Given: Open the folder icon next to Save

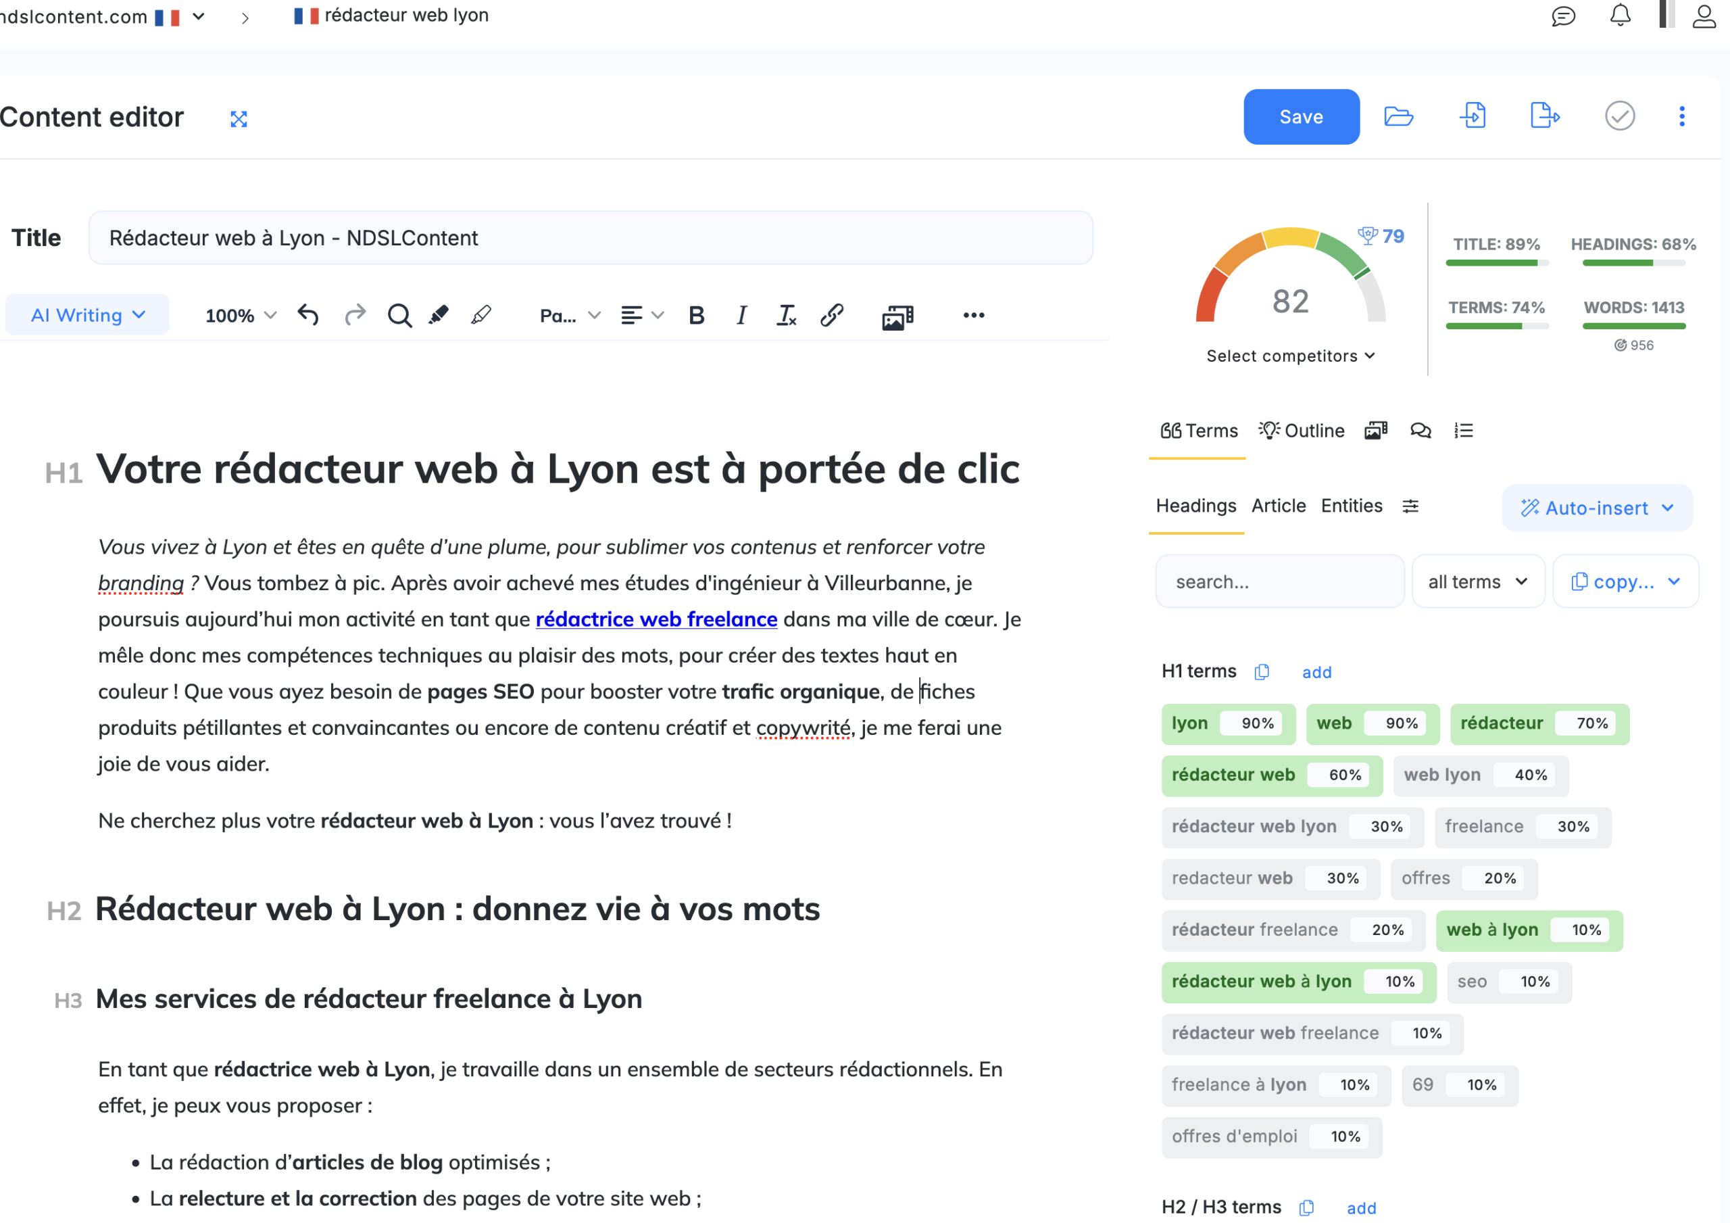Looking at the screenshot, I should coord(1398,117).
